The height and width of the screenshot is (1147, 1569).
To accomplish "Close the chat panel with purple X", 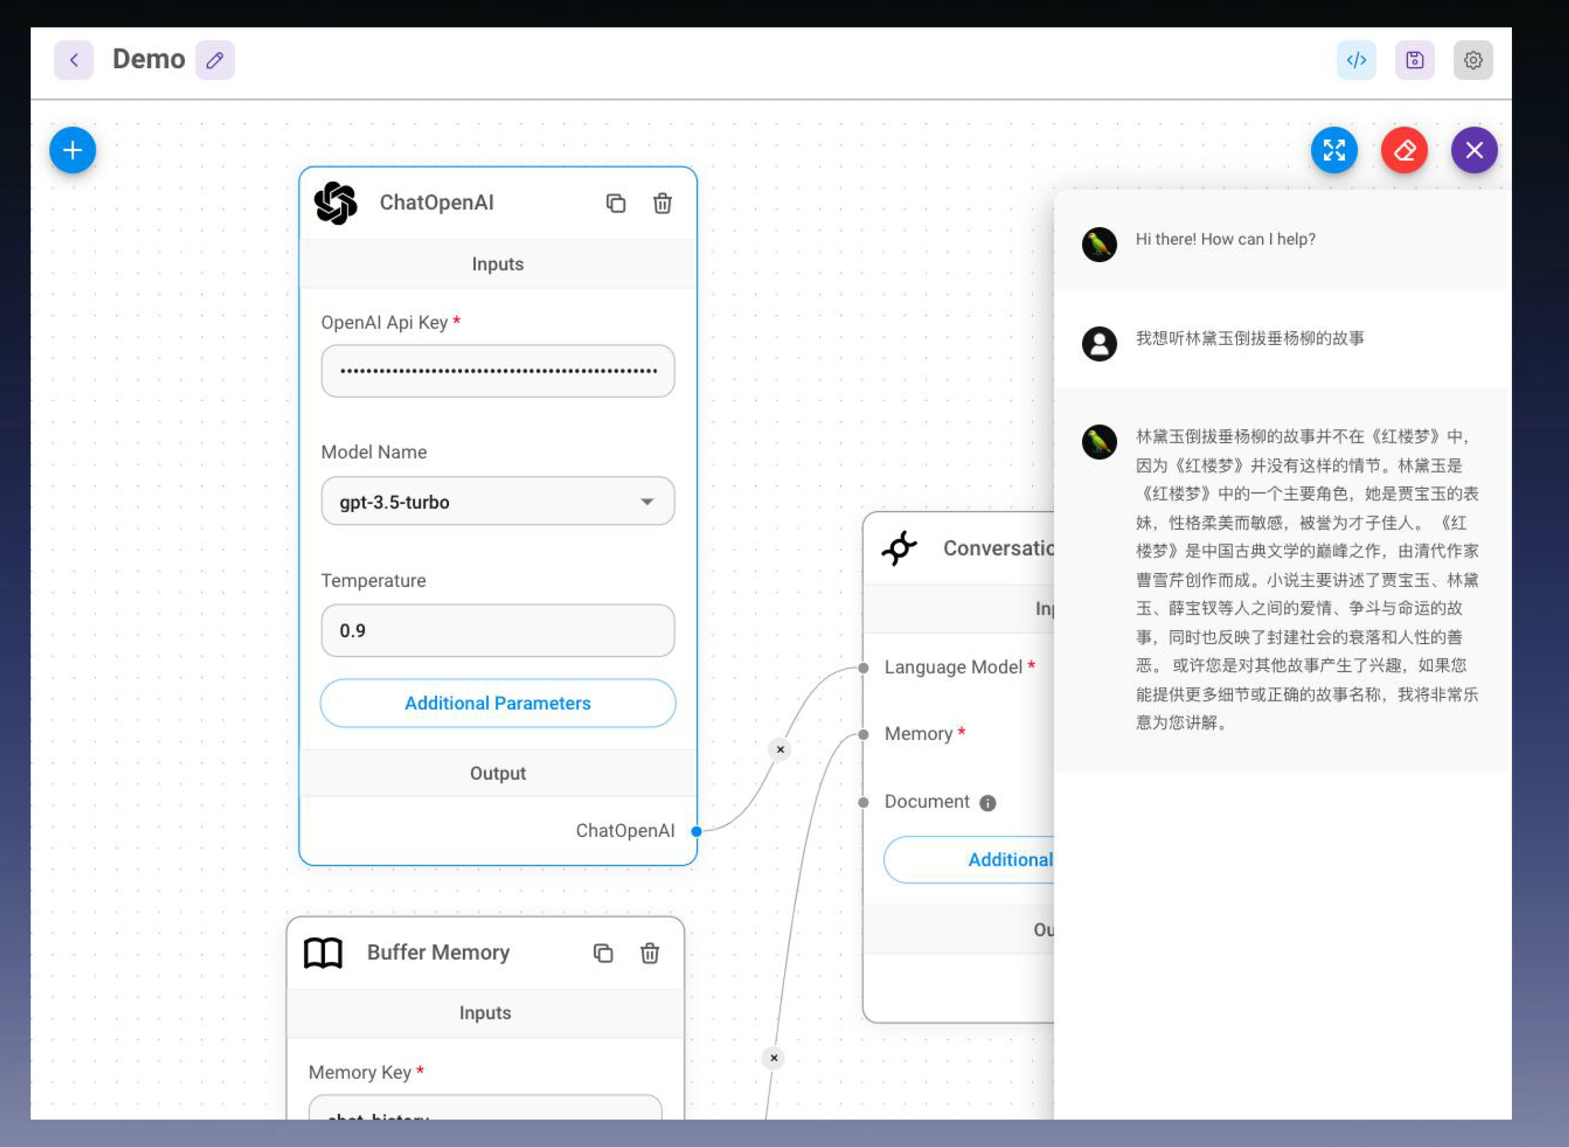I will pos(1474,150).
